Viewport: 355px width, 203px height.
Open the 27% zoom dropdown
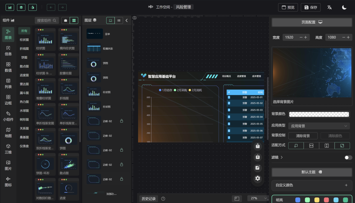coord(257,198)
